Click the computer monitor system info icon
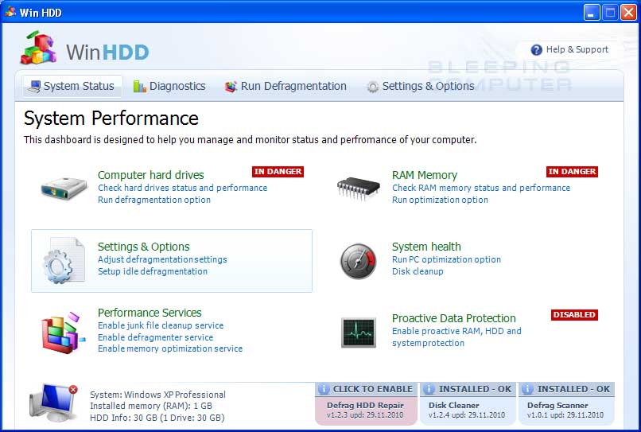The width and height of the screenshot is (641, 432). point(52,402)
